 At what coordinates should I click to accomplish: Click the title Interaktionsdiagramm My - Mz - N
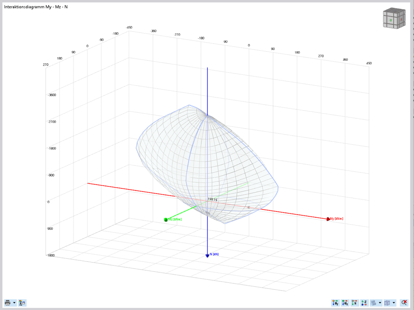tap(35, 6)
